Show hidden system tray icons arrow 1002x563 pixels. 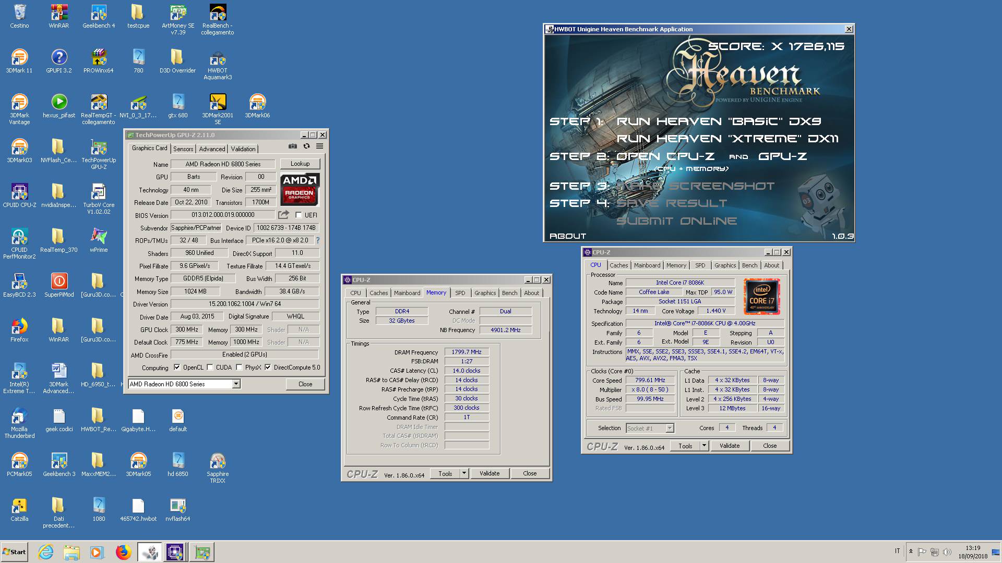pyautogui.click(x=911, y=552)
